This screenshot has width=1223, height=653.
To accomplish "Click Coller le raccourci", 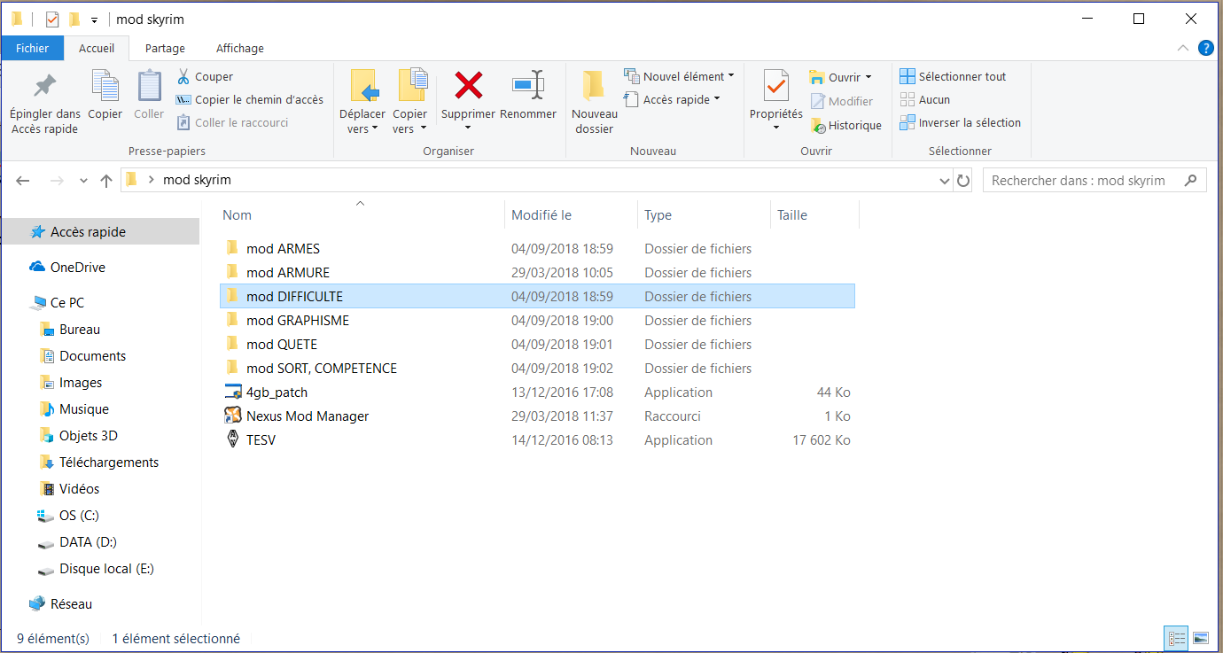I will 232,123.
